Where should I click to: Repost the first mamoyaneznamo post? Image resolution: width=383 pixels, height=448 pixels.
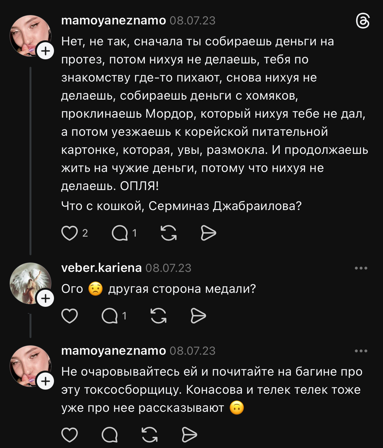169,233
